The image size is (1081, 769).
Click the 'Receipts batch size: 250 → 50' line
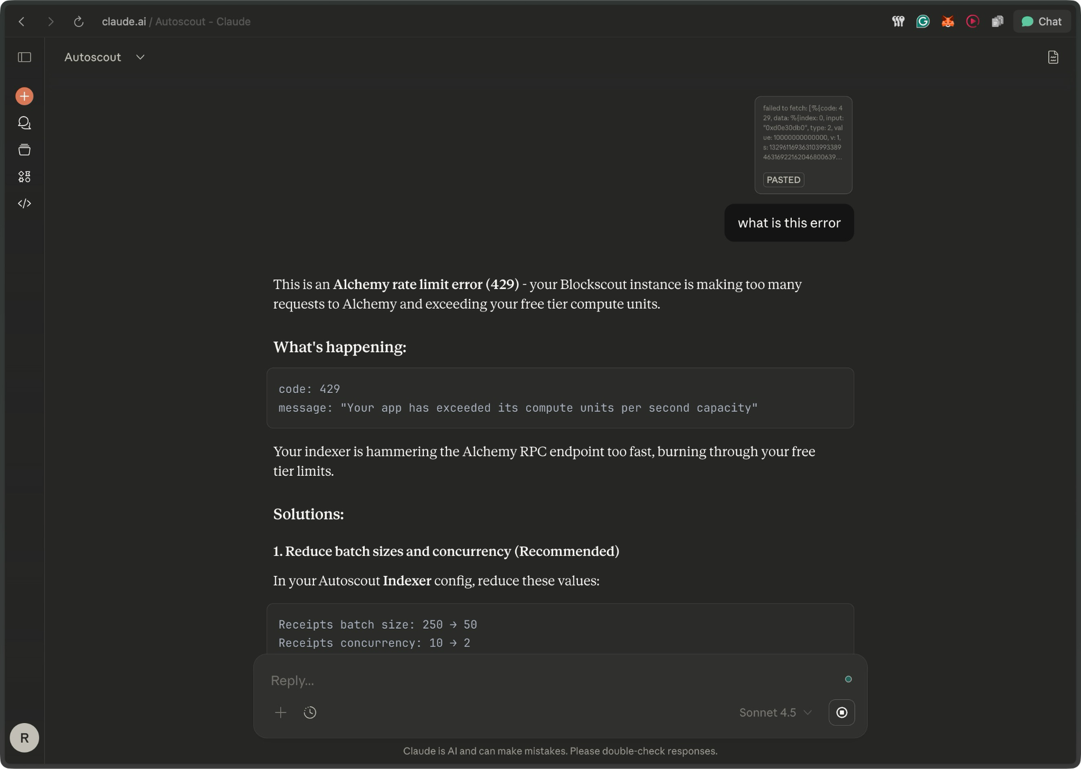(x=377, y=624)
